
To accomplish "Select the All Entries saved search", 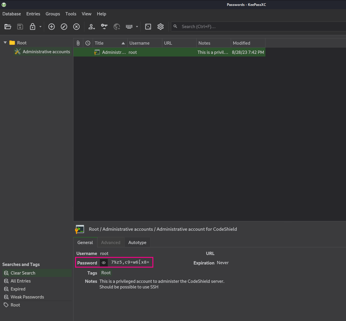I will pos(37,281).
